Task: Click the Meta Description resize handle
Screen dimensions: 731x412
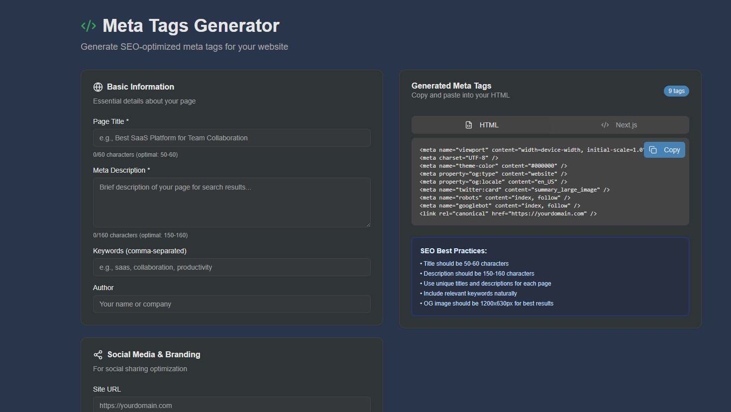Action: click(x=368, y=224)
